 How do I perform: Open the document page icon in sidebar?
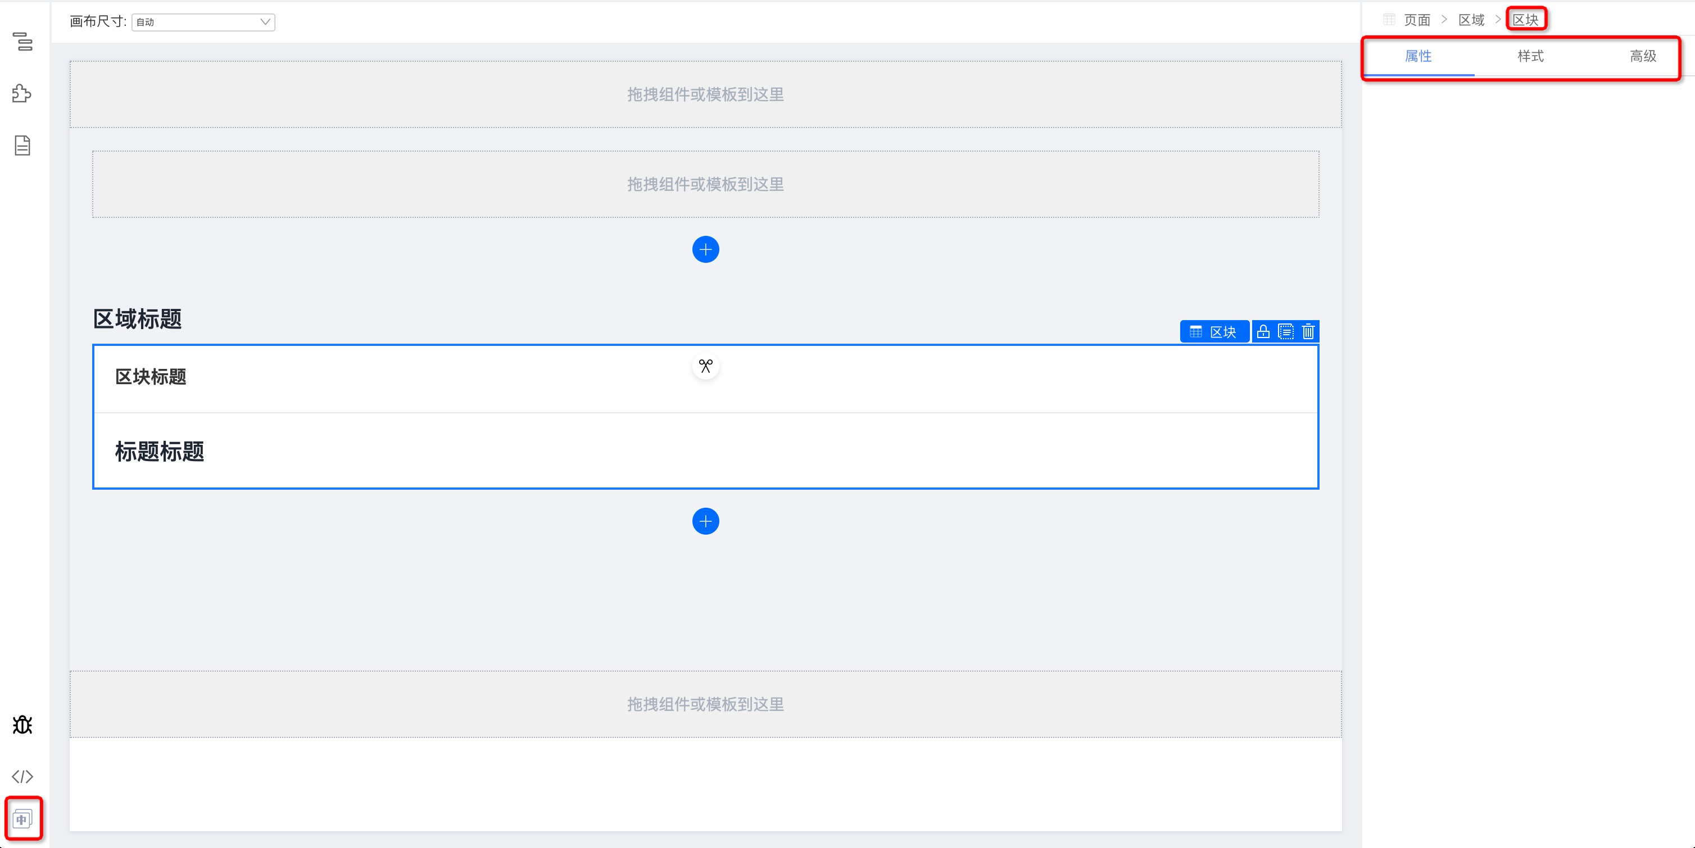[22, 145]
